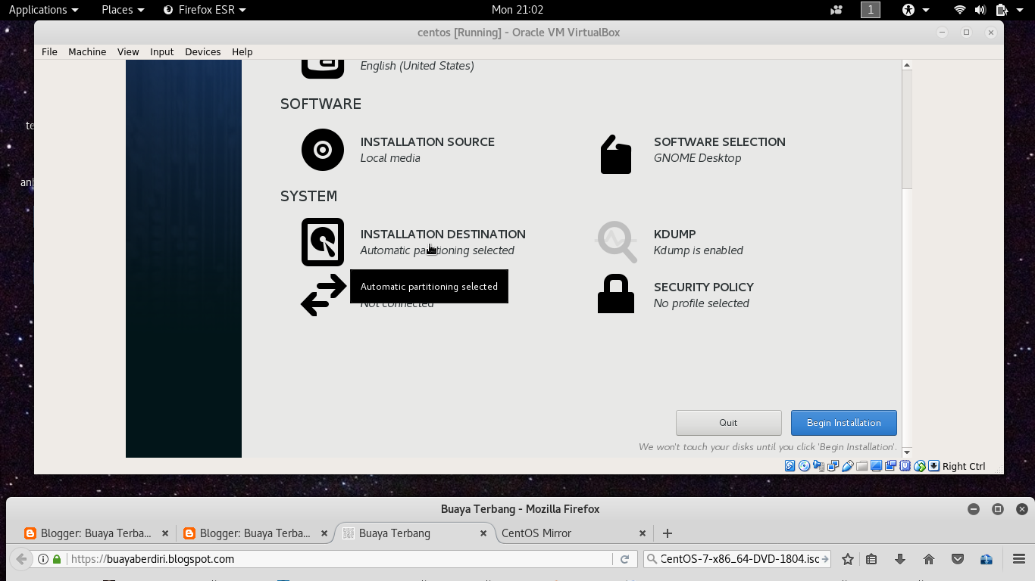Click the mouse integration indicator in VirtualBox status bar

coord(920,466)
